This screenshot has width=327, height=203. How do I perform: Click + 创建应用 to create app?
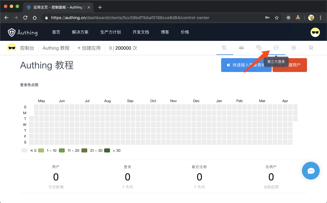tap(89, 48)
